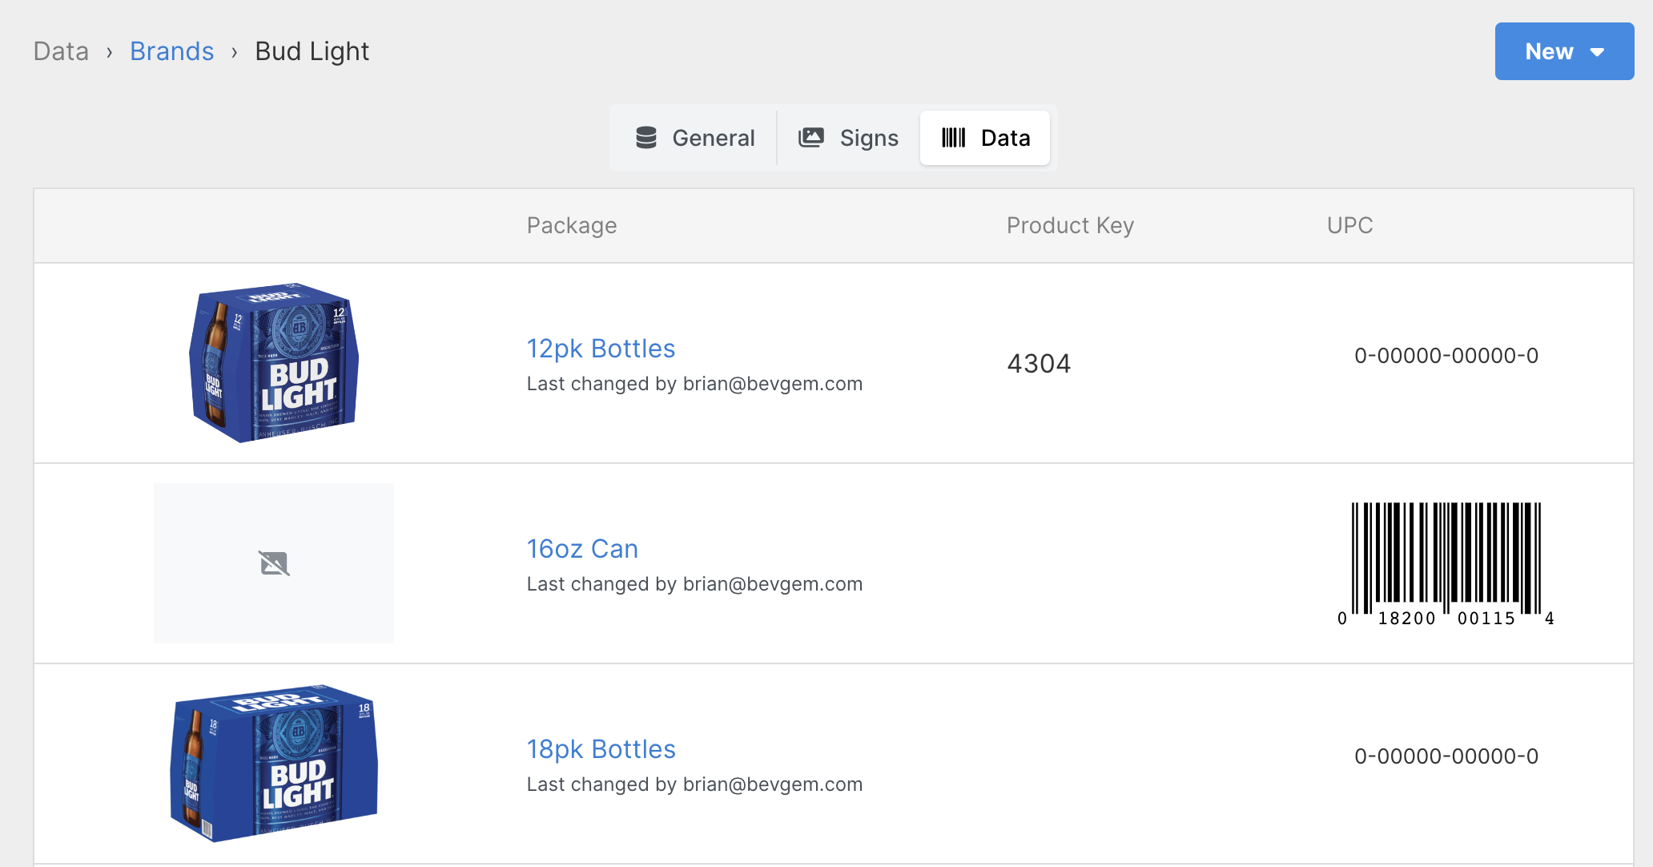
Task: Click the Signs images icon
Action: 811,138
